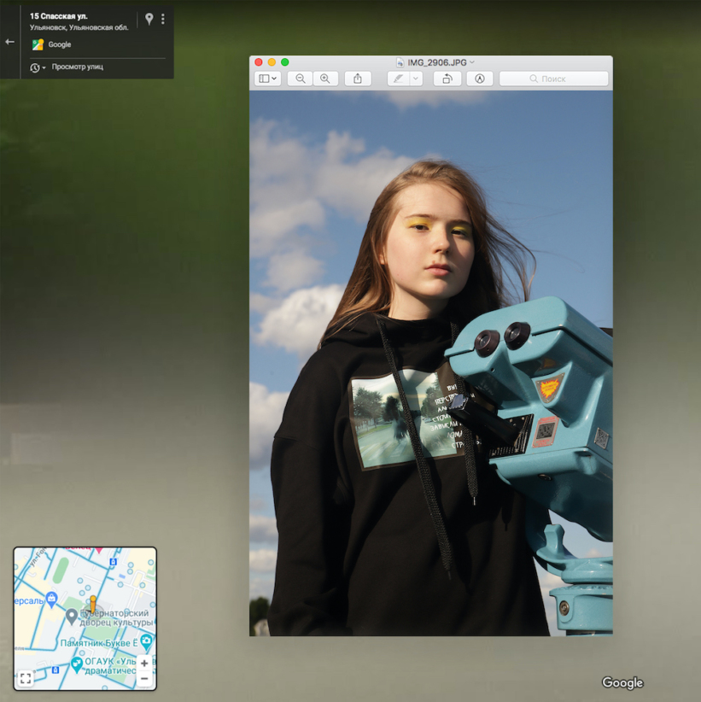Click the Google attribution link in panel

pos(59,44)
